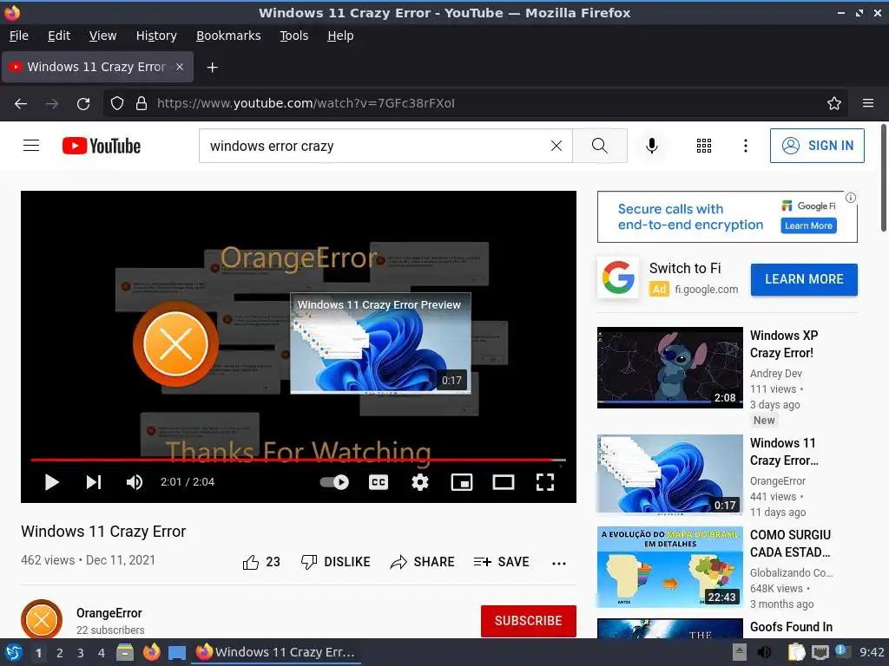Seek on the red video progress bar
889x666 pixels.
click(299, 460)
